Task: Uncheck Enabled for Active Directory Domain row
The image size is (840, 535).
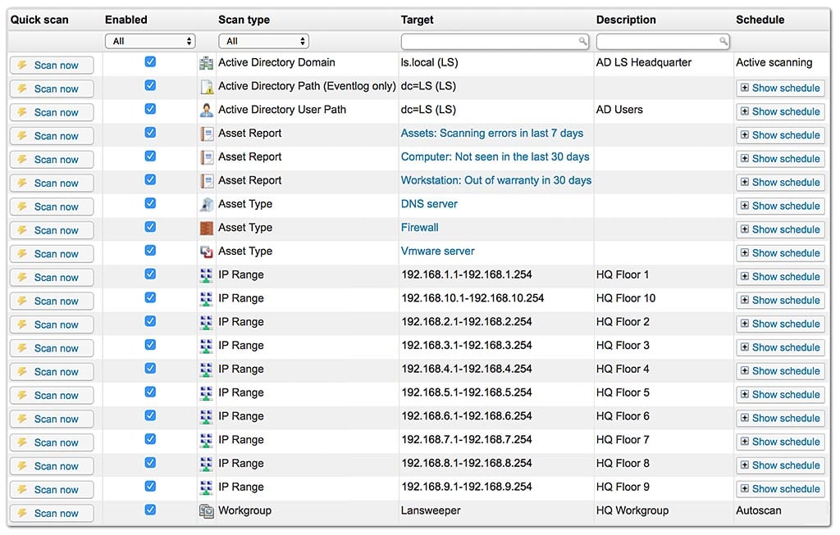Action: [x=151, y=62]
